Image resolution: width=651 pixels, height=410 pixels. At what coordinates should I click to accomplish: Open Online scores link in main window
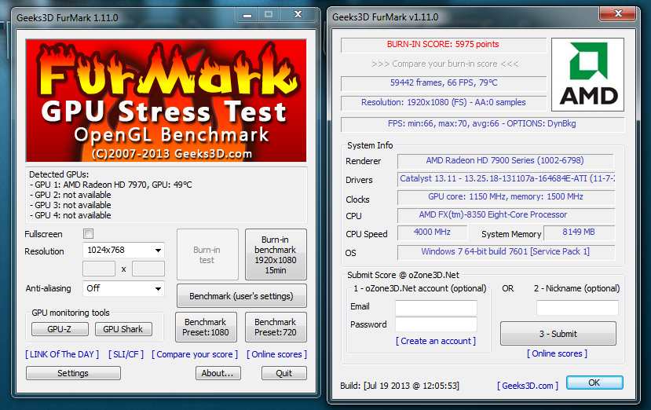(x=276, y=354)
